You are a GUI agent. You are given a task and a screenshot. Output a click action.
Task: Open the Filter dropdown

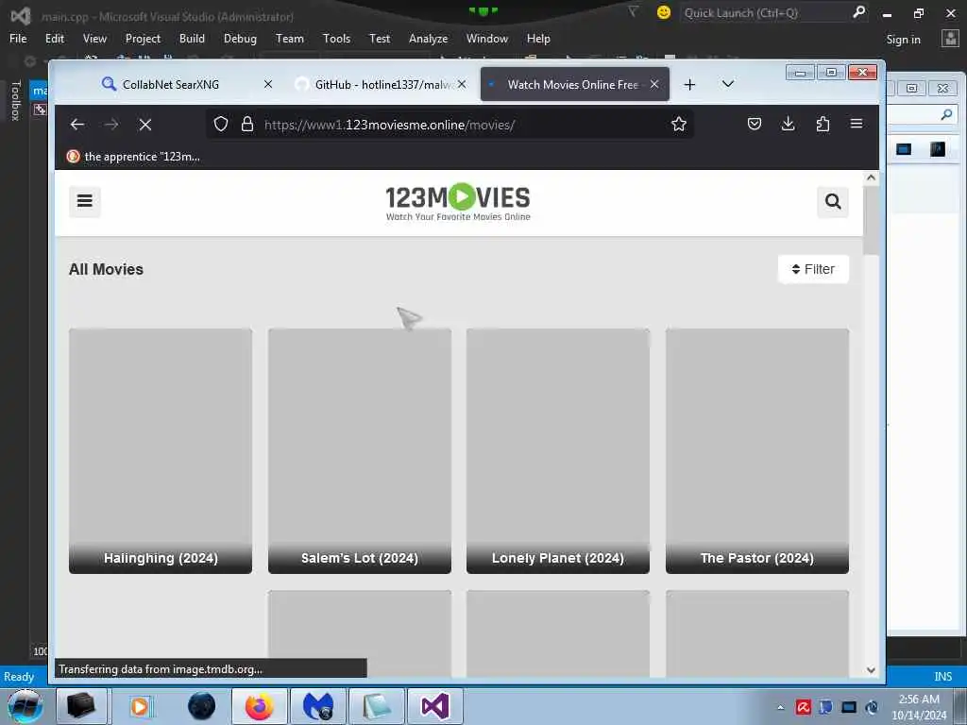813,269
